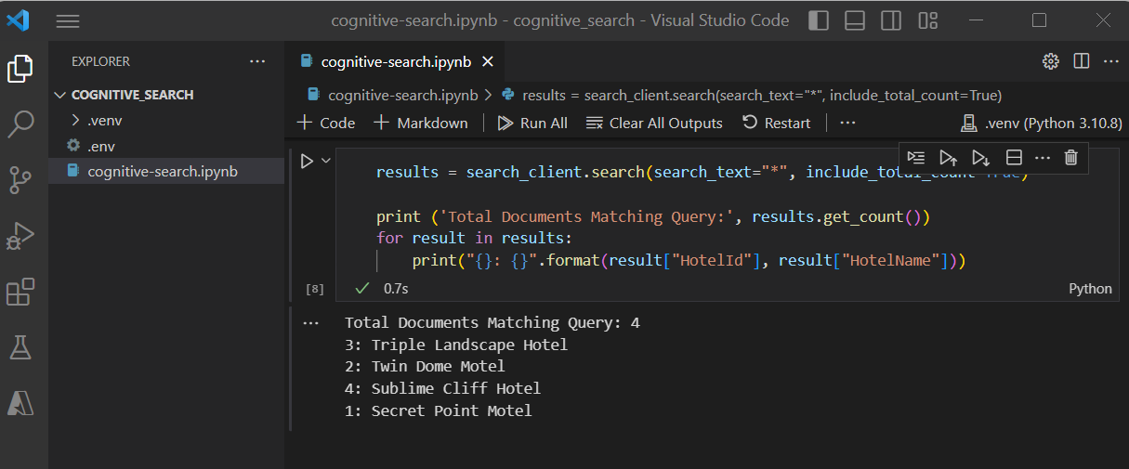The height and width of the screenshot is (469, 1129).
Task: Execute cell and above icon
Action: click(x=948, y=158)
